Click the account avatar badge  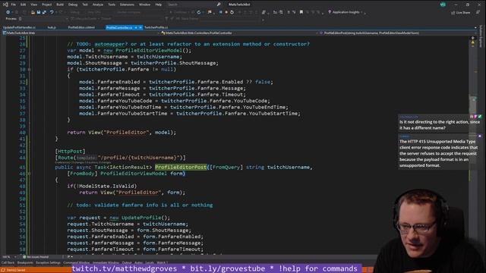[x=443, y=5]
